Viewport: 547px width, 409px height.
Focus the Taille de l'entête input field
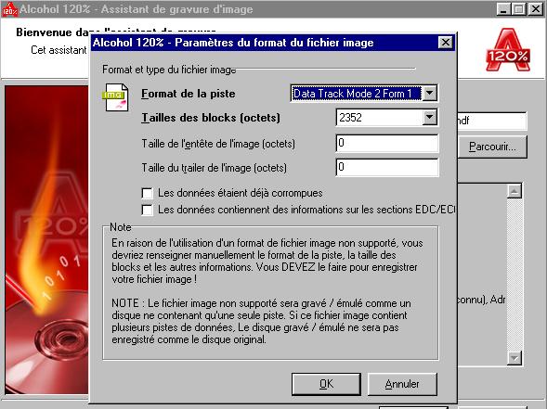pyautogui.click(x=387, y=143)
